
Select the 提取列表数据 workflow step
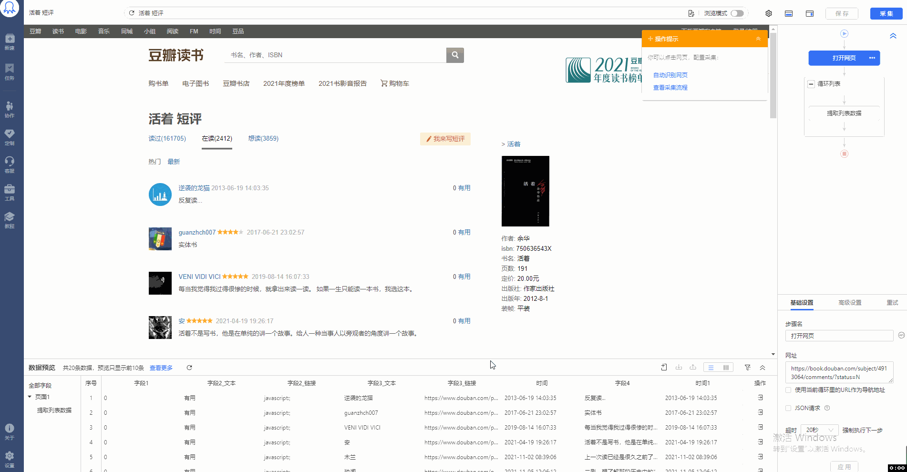[x=844, y=113]
